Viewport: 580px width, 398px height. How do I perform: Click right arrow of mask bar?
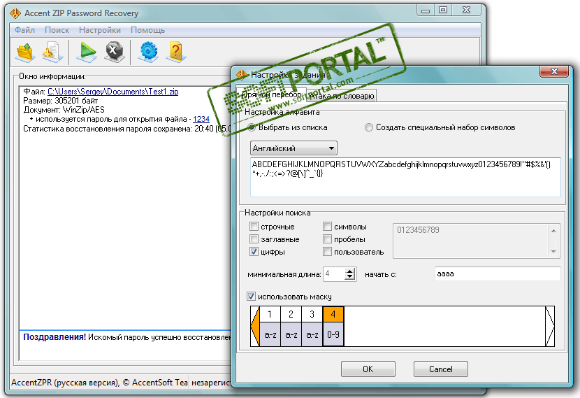point(550,326)
